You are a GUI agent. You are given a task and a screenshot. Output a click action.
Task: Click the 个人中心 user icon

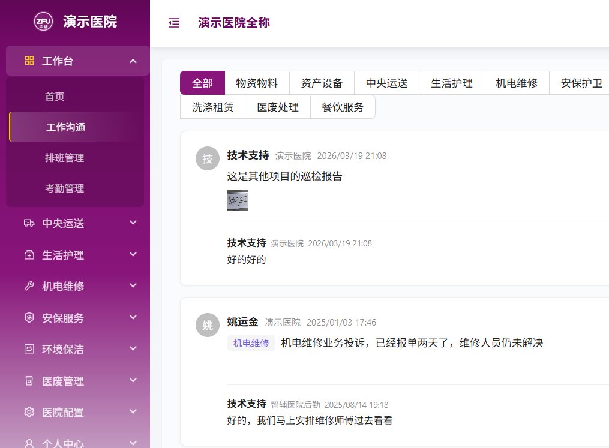tap(29, 443)
